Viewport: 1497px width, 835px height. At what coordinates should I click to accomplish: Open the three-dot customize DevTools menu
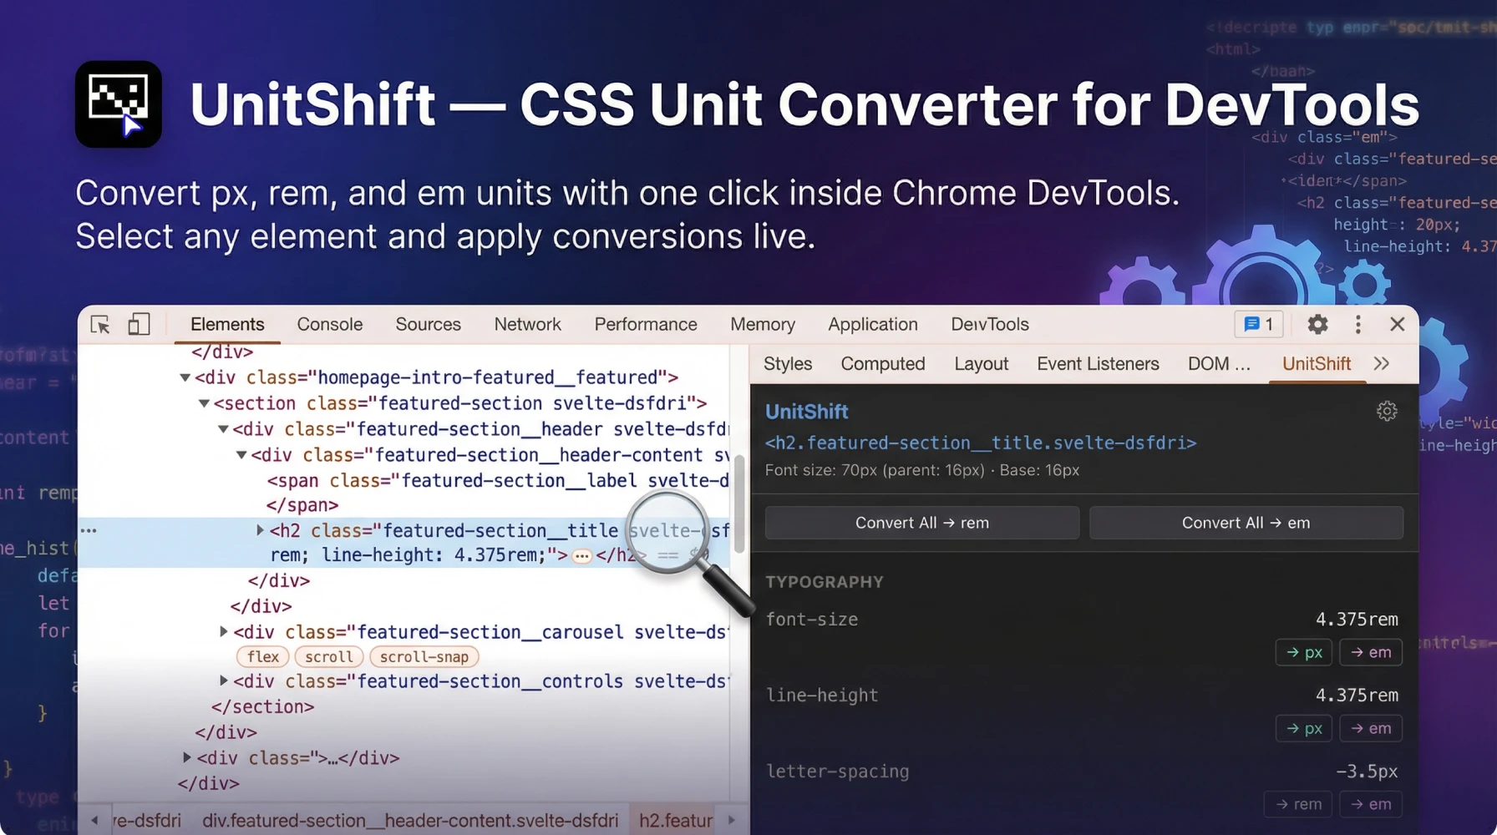click(1357, 324)
